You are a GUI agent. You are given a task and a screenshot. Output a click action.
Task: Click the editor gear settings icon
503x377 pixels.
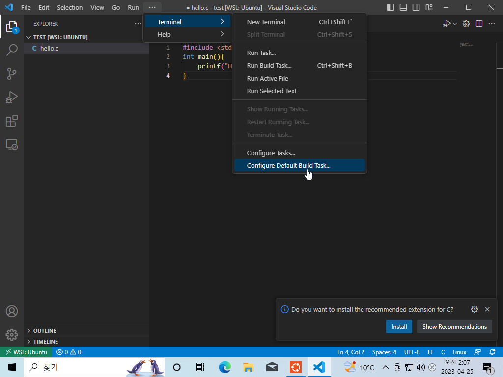[466, 24]
